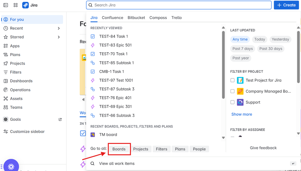Switch to the Jira search tab
The height and width of the screenshot is (171, 301).
tap(94, 18)
